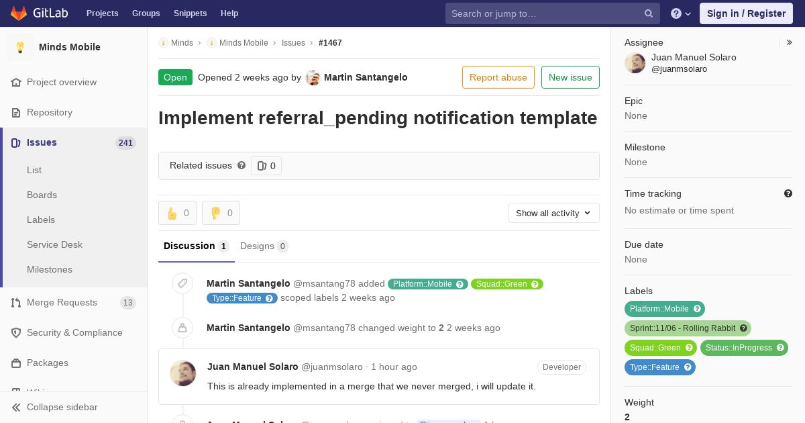The width and height of the screenshot is (805, 423).
Task: Give a thumbs up reaction
Action: click(x=177, y=213)
